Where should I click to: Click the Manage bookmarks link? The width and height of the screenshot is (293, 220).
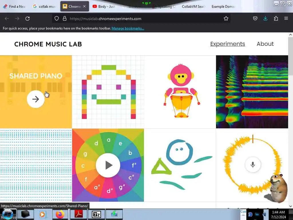128,28
